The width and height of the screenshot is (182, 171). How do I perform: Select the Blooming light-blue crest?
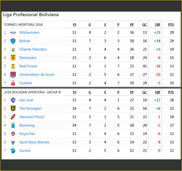pyautogui.click(x=13, y=125)
